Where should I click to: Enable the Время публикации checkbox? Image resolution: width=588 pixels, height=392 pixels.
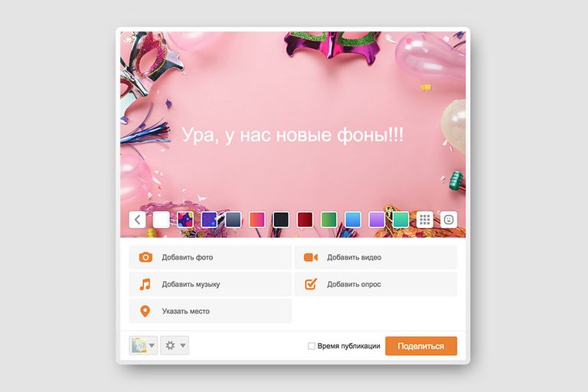(x=312, y=346)
